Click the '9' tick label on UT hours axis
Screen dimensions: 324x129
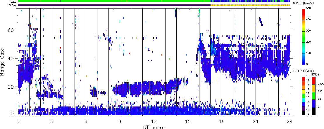point(120,122)
